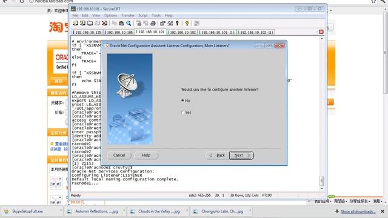388x218 pixels.
Task: Click the 39 Rows, 102 Cols status entry
Action: (x=244, y=195)
